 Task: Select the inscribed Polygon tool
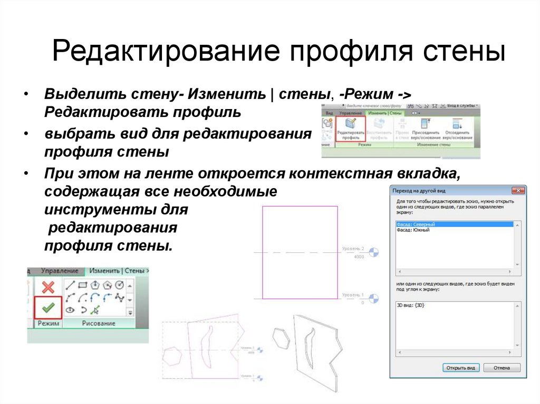pyautogui.click(x=96, y=284)
